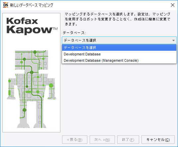Click the disabled 次へ >(N) button
The image size is (178, 147).
point(102,139)
